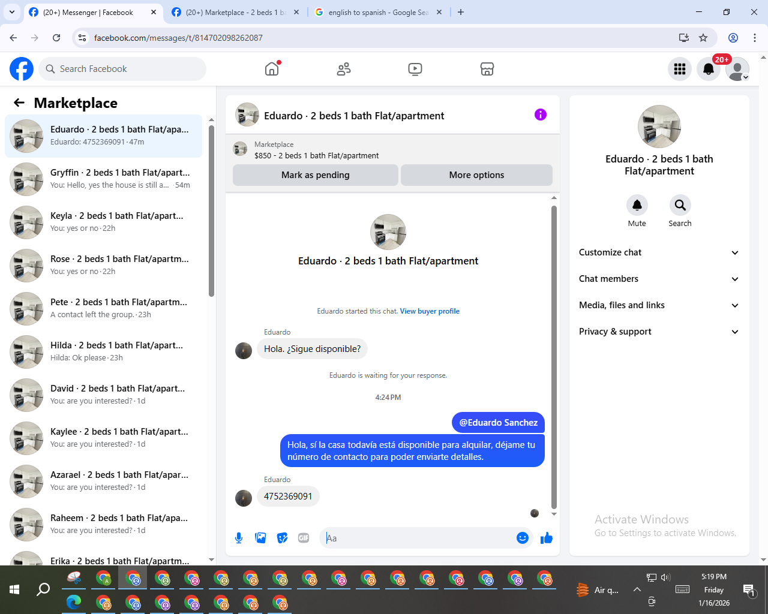
Task: Open the notifications bell with 20+ badge
Action: tap(709, 69)
